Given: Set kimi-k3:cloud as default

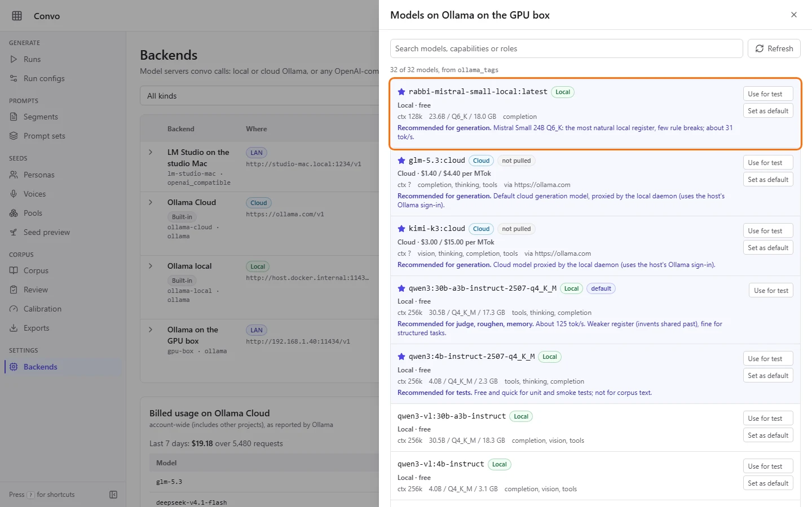Looking at the screenshot, I should (x=768, y=248).
